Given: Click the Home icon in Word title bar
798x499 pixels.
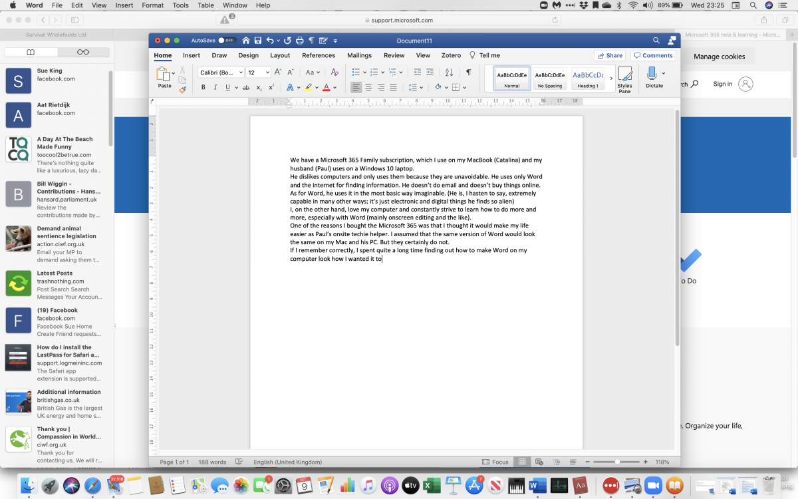Looking at the screenshot, I should pyautogui.click(x=246, y=41).
